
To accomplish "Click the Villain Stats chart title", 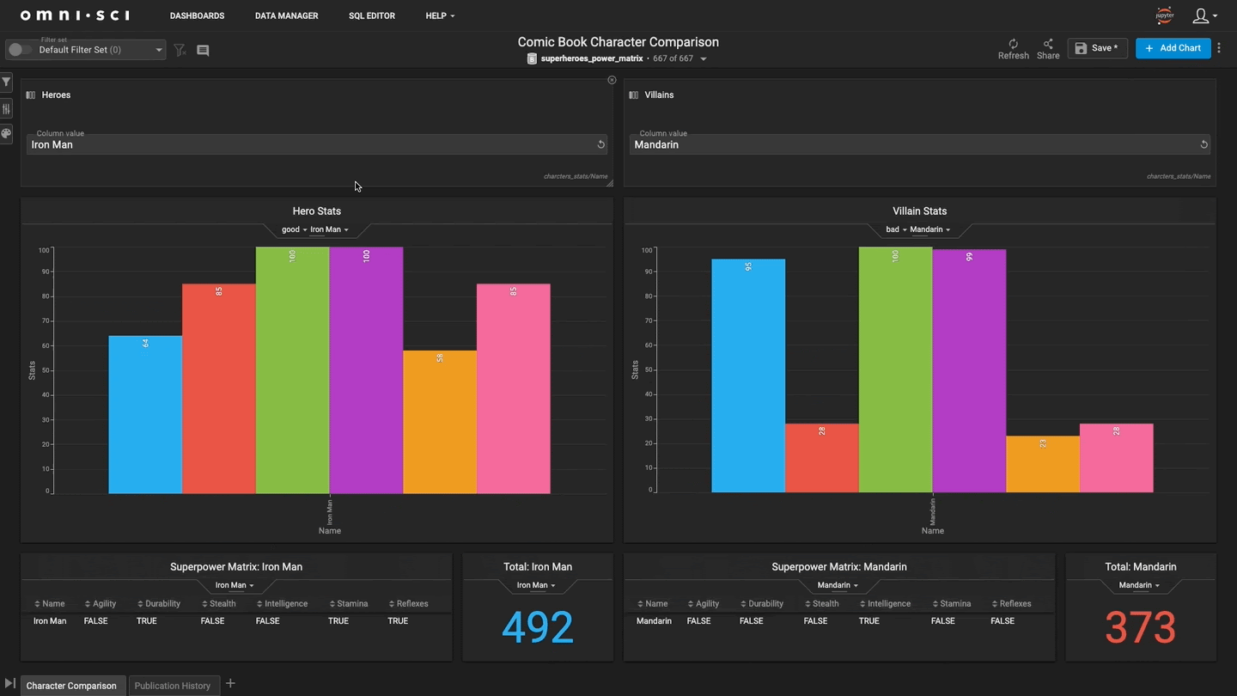I will [919, 211].
